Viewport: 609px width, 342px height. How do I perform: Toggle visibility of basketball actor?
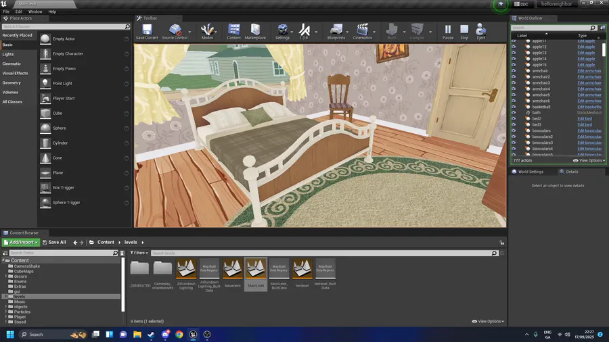514,107
